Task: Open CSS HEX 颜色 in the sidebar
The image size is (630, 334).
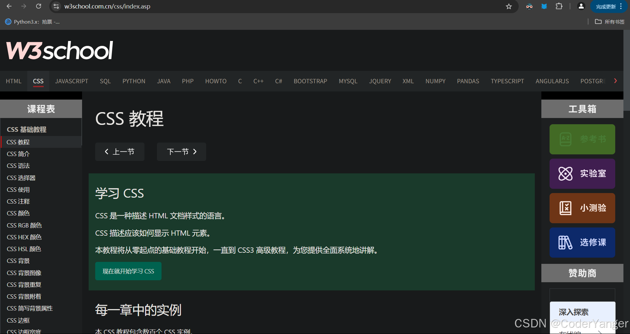Action: (x=41, y=237)
